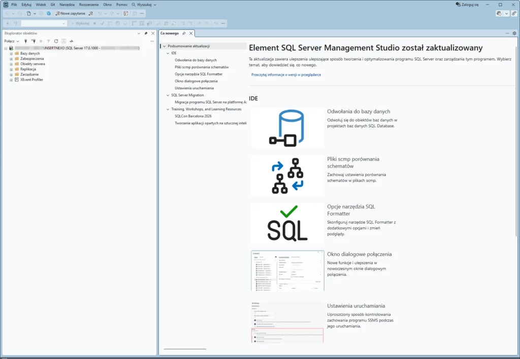Click the activity monitor pulse icon
The height and width of the screenshot is (359, 520).
pos(71,41)
